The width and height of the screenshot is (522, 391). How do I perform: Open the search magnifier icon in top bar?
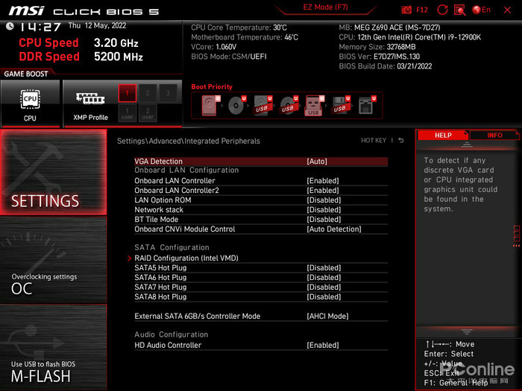pyautogui.click(x=460, y=10)
